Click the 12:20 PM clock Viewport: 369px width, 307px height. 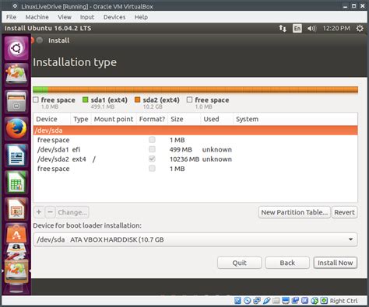(x=336, y=28)
